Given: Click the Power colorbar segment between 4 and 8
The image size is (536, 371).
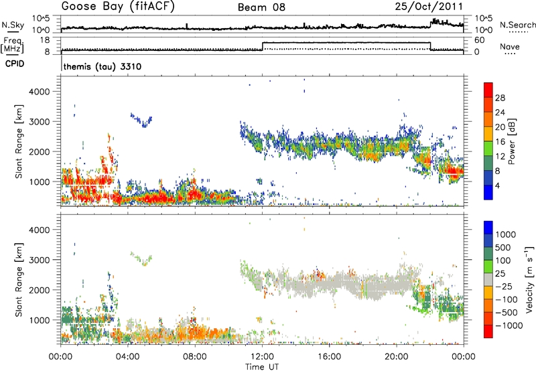Looking at the screenshot, I should pyautogui.click(x=488, y=177).
